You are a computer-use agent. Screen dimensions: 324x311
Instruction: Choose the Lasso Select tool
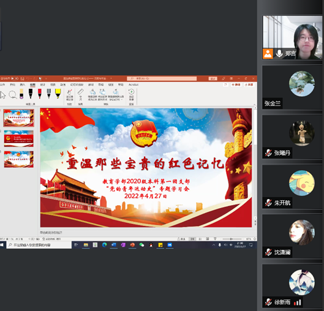13,95
